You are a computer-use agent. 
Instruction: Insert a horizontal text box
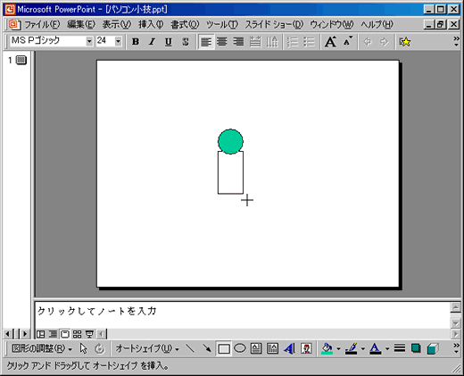point(256,348)
